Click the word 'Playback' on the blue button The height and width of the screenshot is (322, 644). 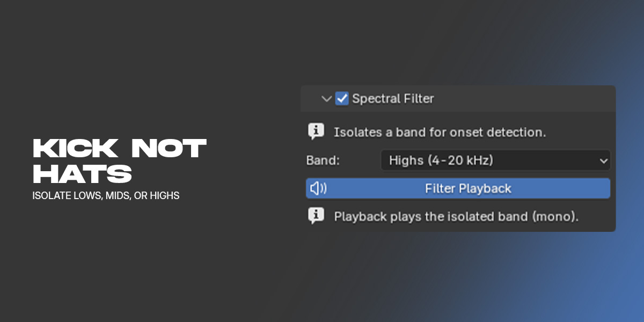coord(487,188)
